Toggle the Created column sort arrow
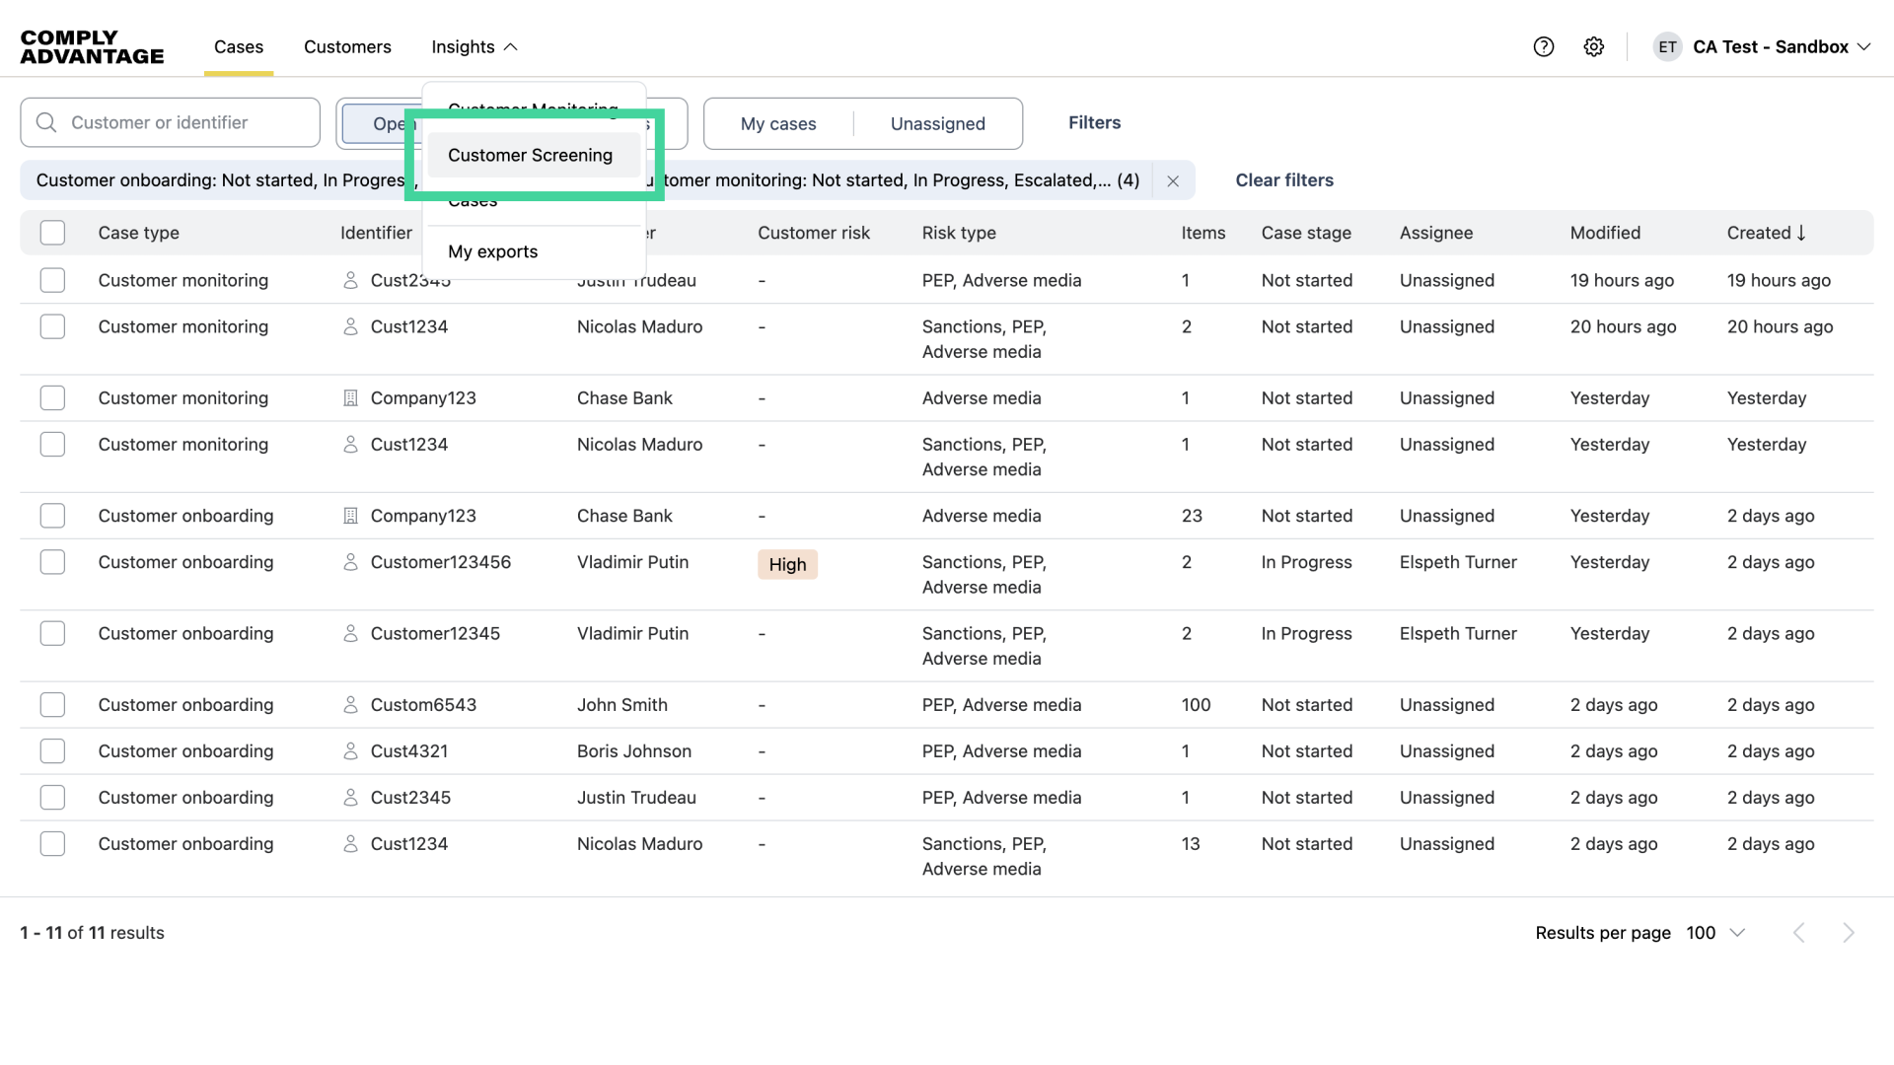Screen dimensions: 1894x1065 [1802, 233]
